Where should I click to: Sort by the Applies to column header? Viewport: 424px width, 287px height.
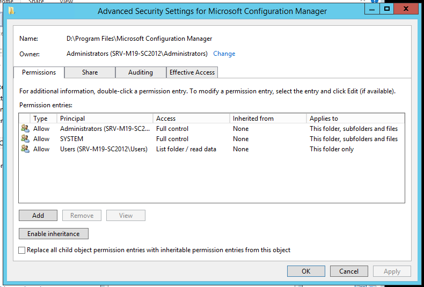356,119
